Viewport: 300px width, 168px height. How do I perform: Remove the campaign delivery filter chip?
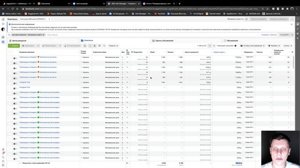(x=44, y=35)
